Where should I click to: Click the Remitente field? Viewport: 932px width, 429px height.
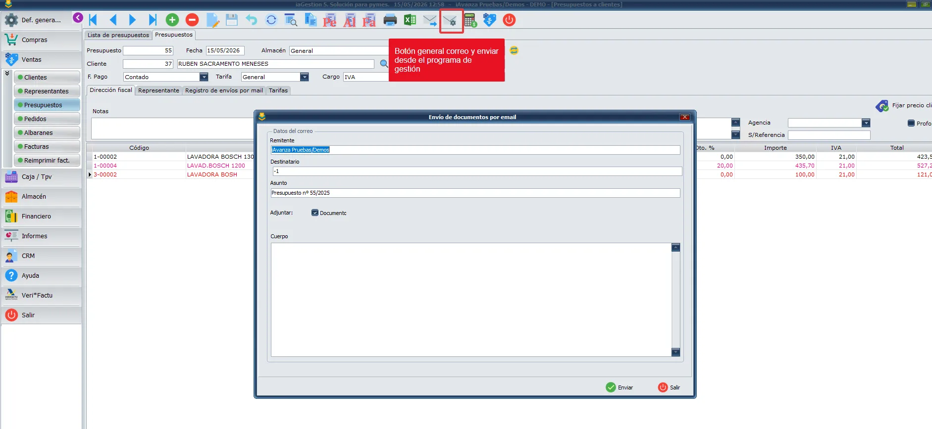475,150
